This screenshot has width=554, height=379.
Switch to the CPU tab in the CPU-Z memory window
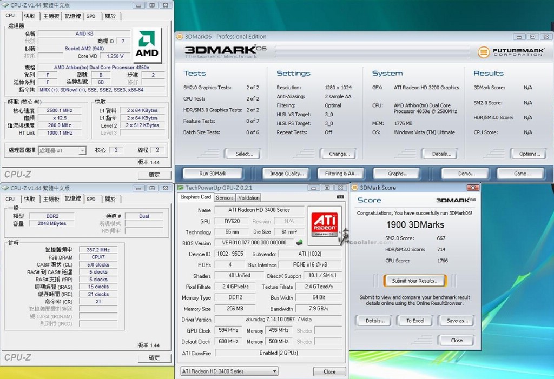[10, 199]
